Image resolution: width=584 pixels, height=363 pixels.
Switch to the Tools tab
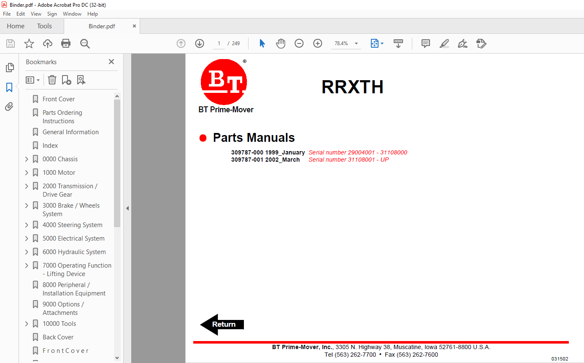click(x=44, y=26)
